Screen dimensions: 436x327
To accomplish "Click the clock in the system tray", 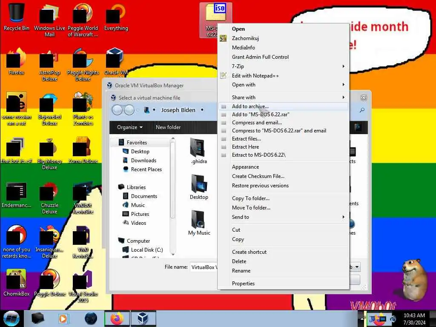I will point(414,318).
